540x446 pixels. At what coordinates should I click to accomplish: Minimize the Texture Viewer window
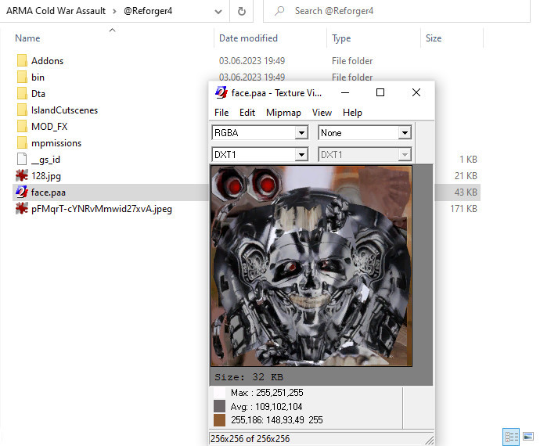tap(345, 92)
